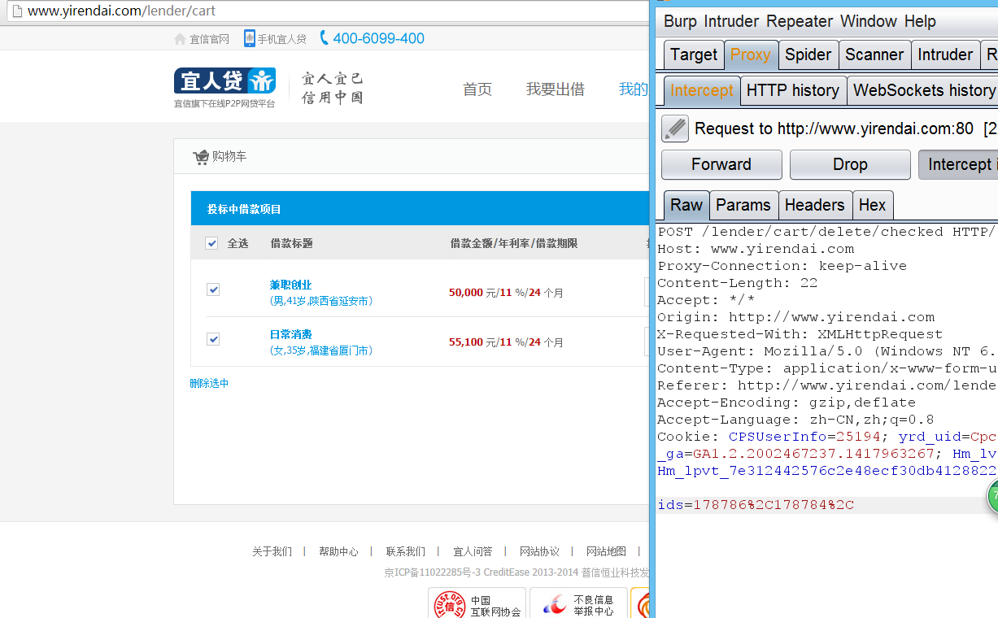The width and height of the screenshot is (998, 618).
Task: Open the 网站地图 footer link
Action: (x=606, y=551)
